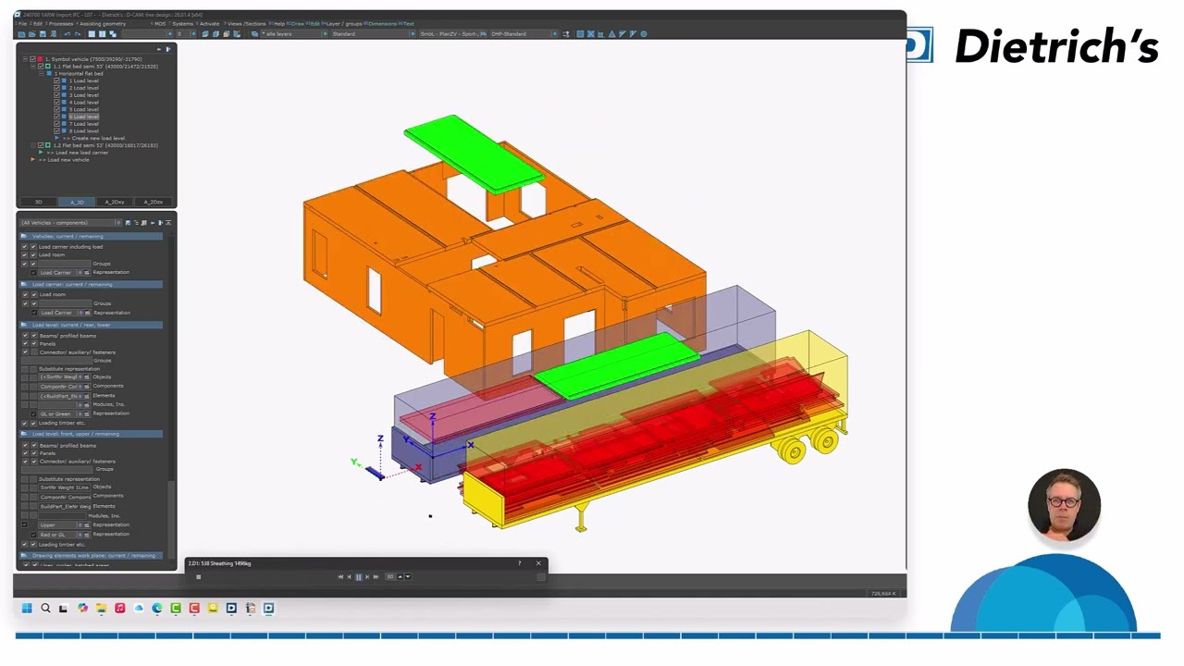Collapse the '1 Horizontal flat bed' node
Screen dimensions: 1184x666
[x=41, y=74]
